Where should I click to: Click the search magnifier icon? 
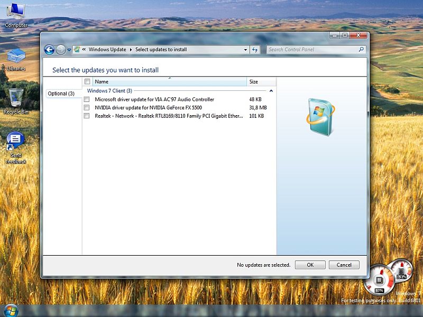361,49
